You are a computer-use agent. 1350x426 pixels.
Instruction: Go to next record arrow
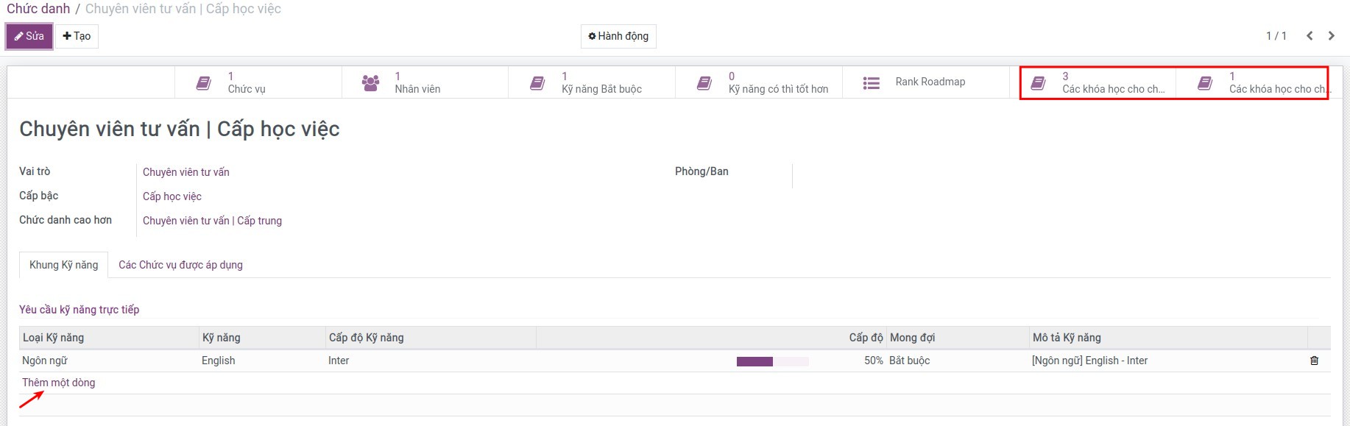click(x=1331, y=36)
